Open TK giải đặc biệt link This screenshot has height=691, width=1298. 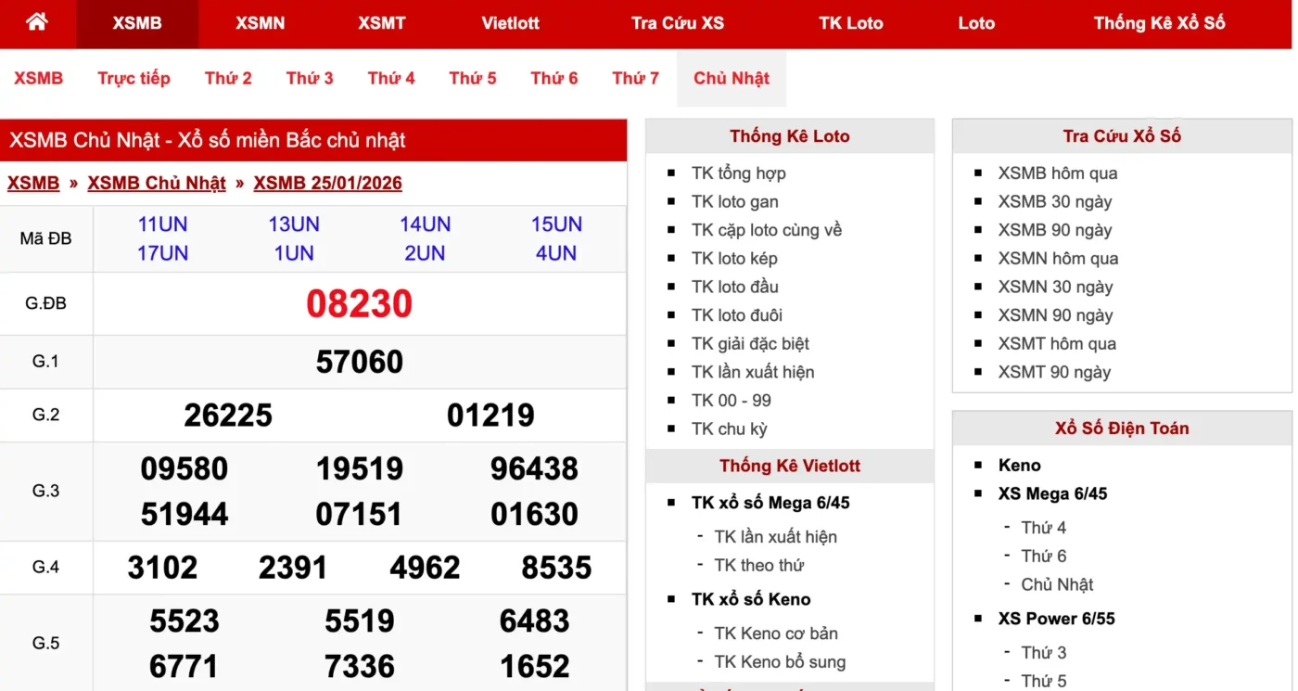[750, 343]
